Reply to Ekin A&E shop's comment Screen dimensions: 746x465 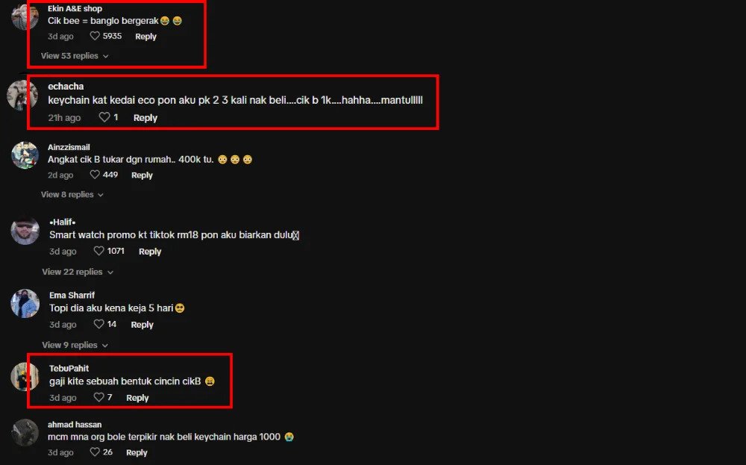tap(145, 37)
